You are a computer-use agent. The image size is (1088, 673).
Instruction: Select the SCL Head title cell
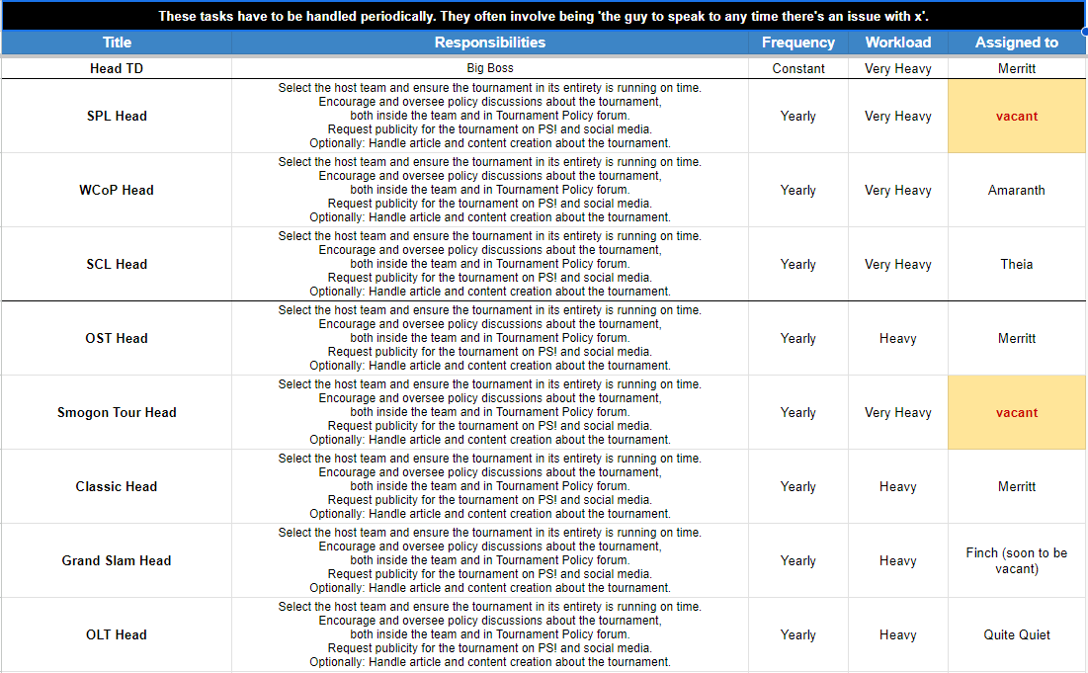coord(117,264)
